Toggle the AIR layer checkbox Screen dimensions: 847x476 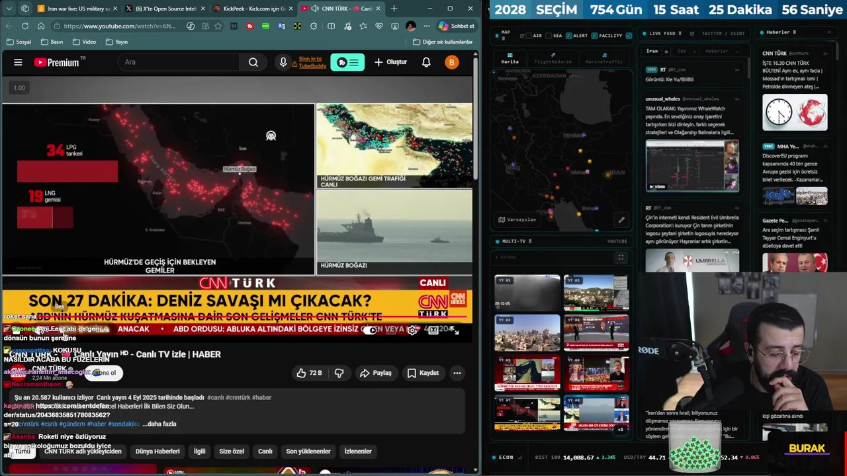[529, 36]
